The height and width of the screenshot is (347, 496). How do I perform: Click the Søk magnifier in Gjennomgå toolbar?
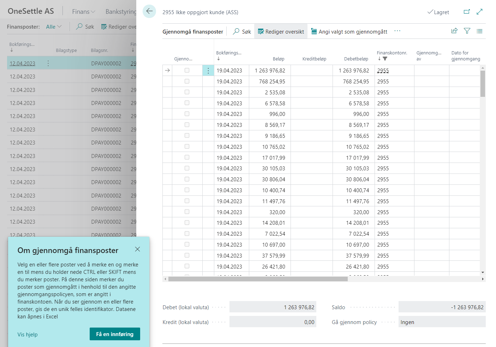[242, 31]
